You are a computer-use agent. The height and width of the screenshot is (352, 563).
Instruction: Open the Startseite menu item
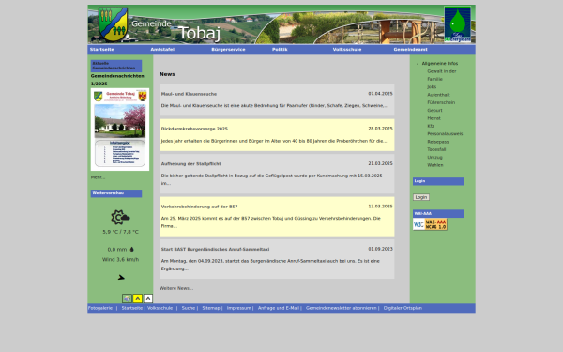click(x=102, y=50)
